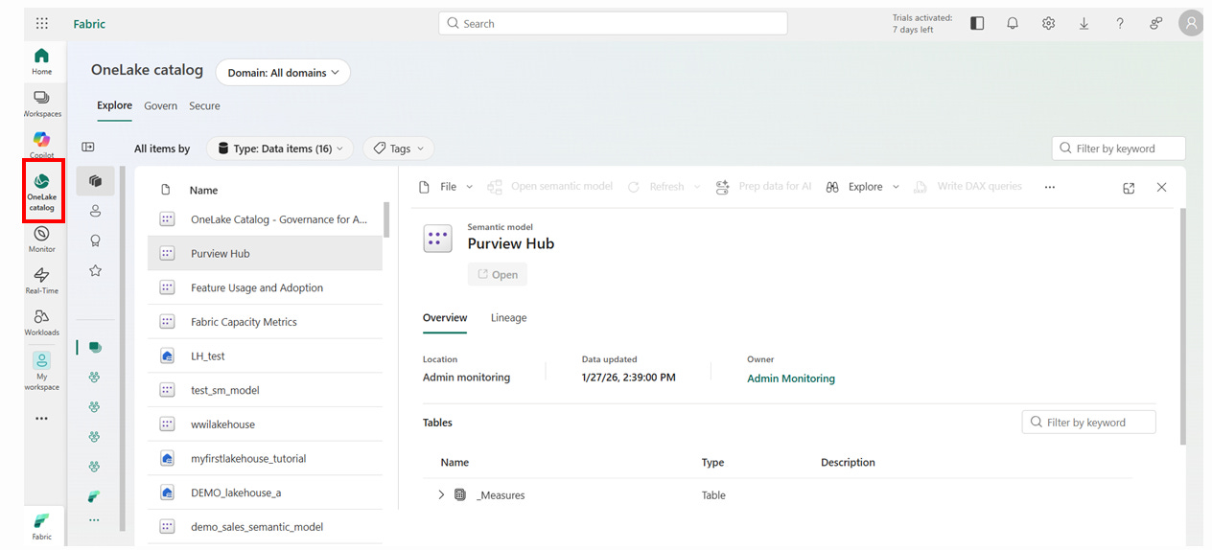Expand the _Measures table row
The height and width of the screenshot is (550, 1212).
(x=441, y=495)
